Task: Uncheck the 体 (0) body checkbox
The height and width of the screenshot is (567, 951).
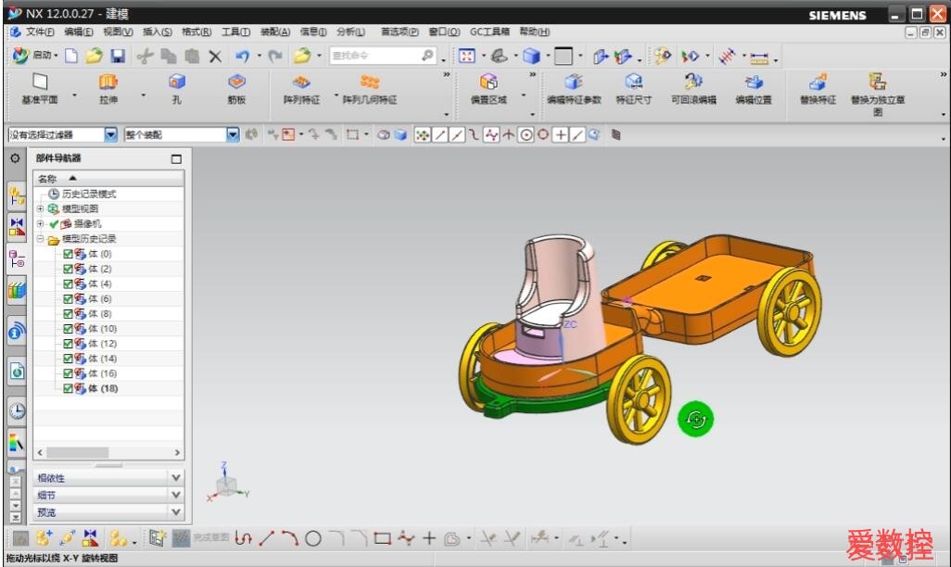Action: tap(68, 254)
